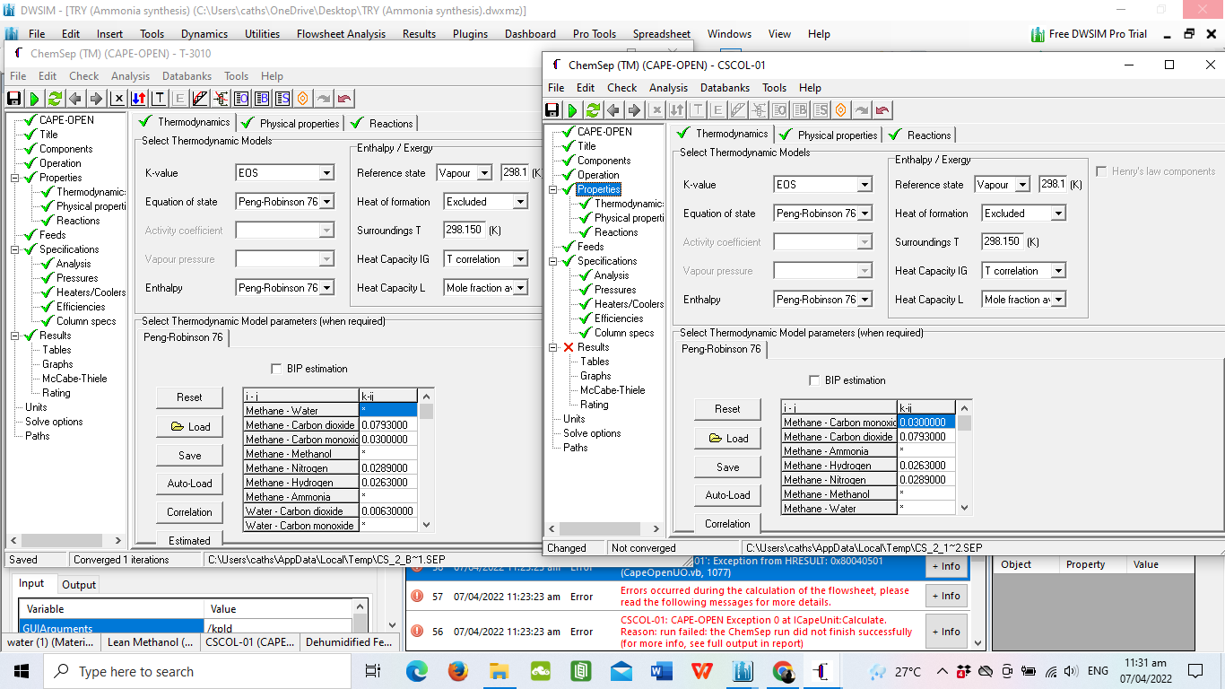Viewport: 1225px width, 689px height.
Task: Click Methane - Hydrogen k-ij cell in CSCOL-01
Action: point(926,466)
